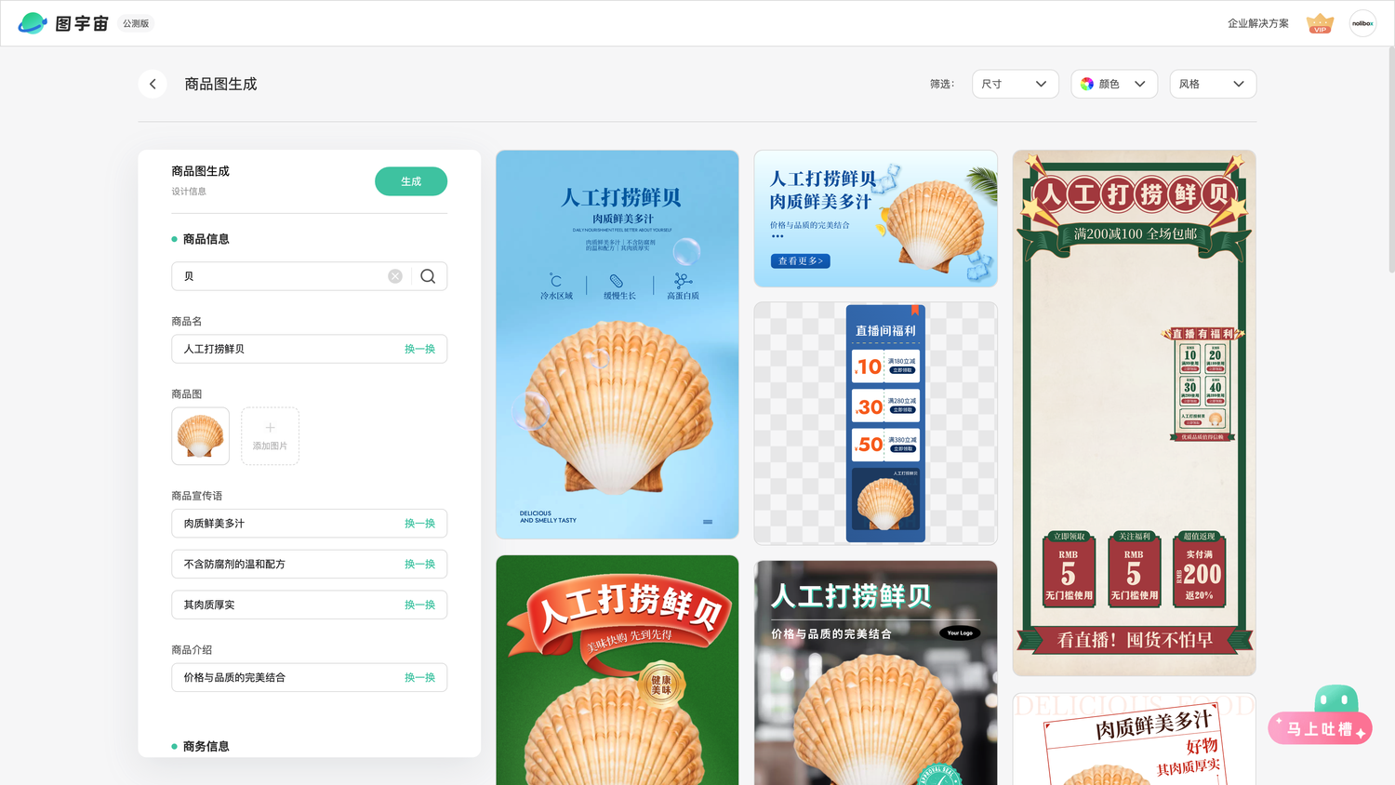Image resolution: width=1395 pixels, height=785 pixels.
Task: Click the 商品图生成 page title
Action: 220,84
